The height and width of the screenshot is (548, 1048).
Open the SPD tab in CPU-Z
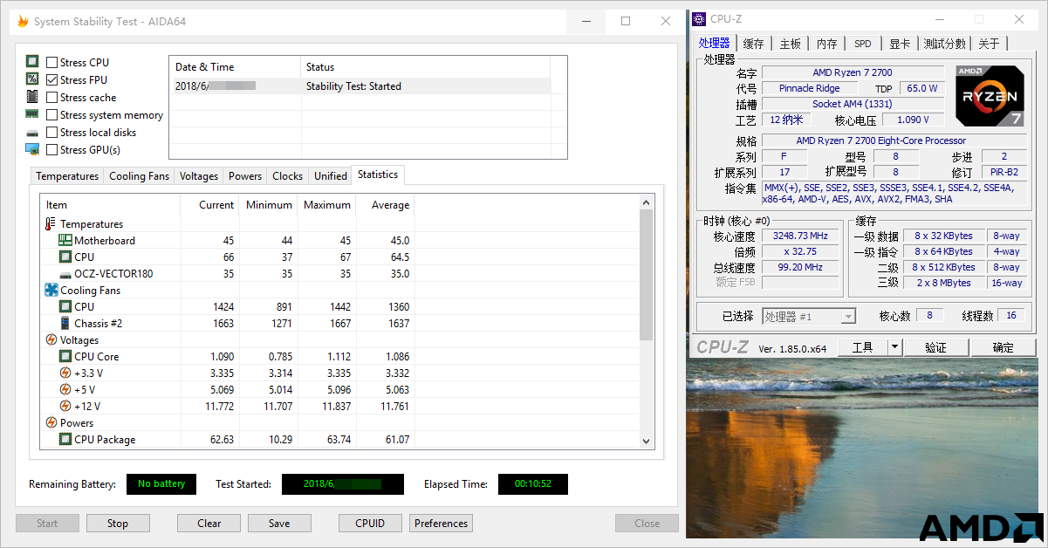click(863, 44)
